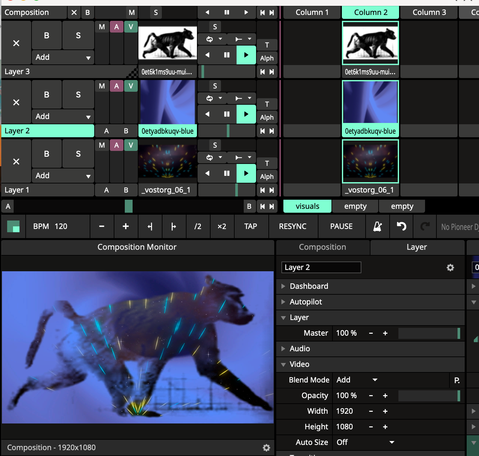
Task: Nudge BPM backward with the left bracket icon
Action: point(150,226)
